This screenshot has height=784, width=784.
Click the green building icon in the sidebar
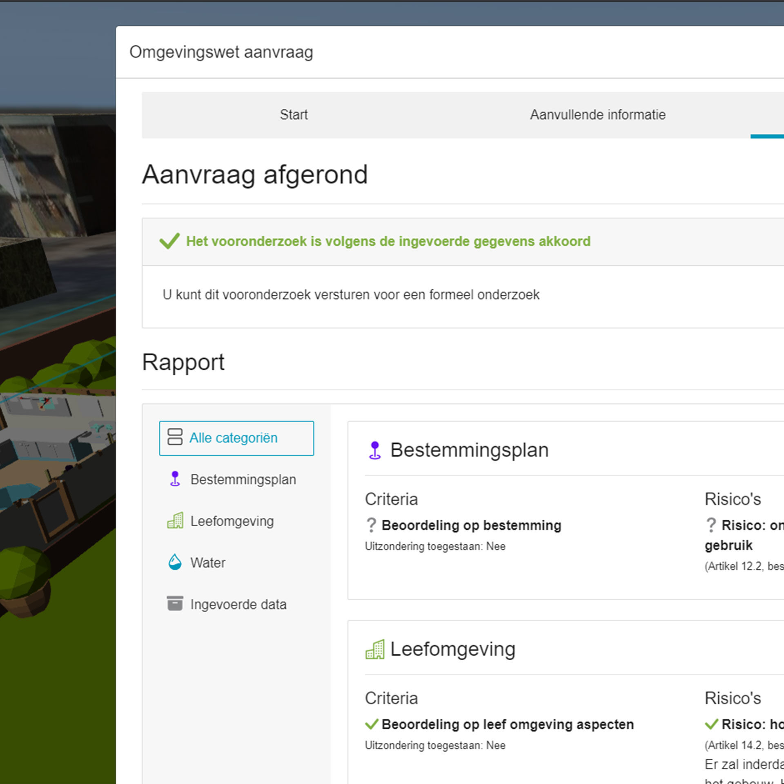tap(175, 521)
